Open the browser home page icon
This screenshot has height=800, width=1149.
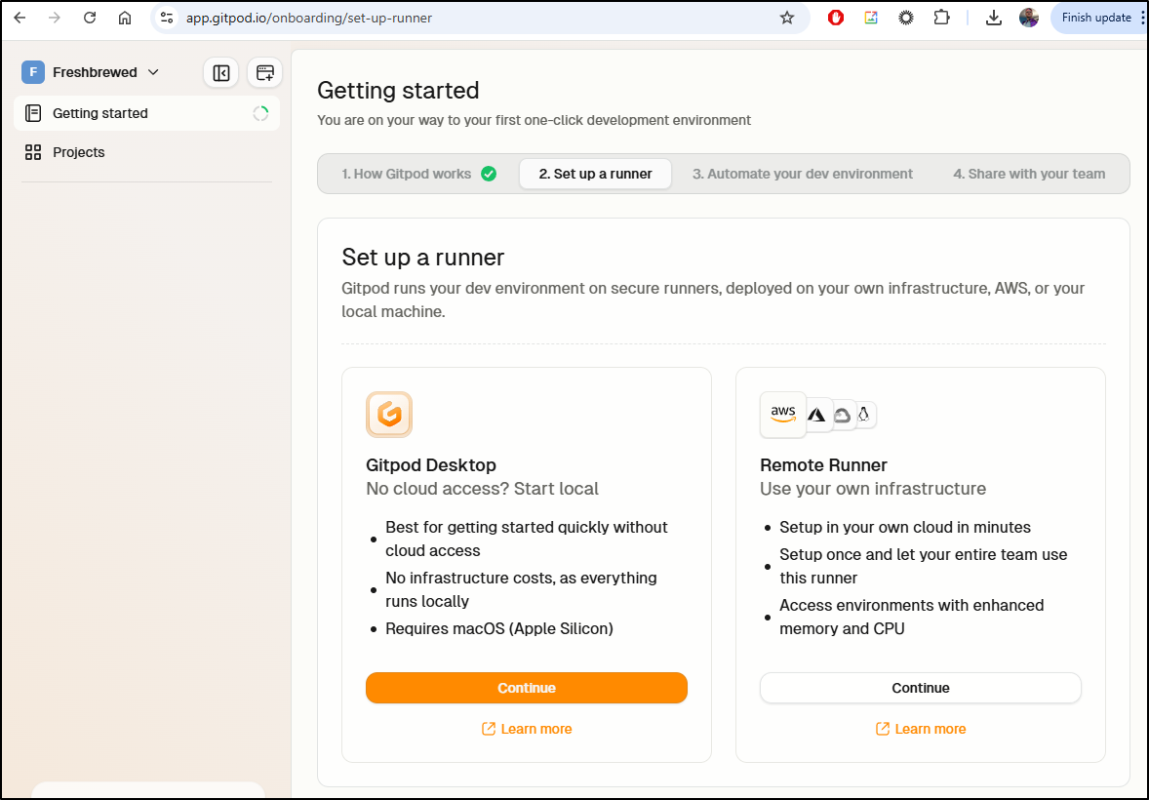pyautogui.click(x=125, y=18)
